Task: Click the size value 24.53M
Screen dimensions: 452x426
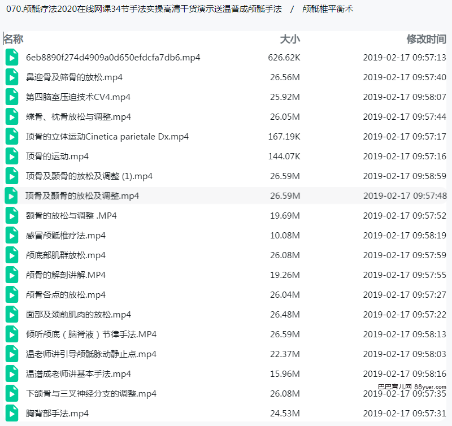Action: pos(285,414)
